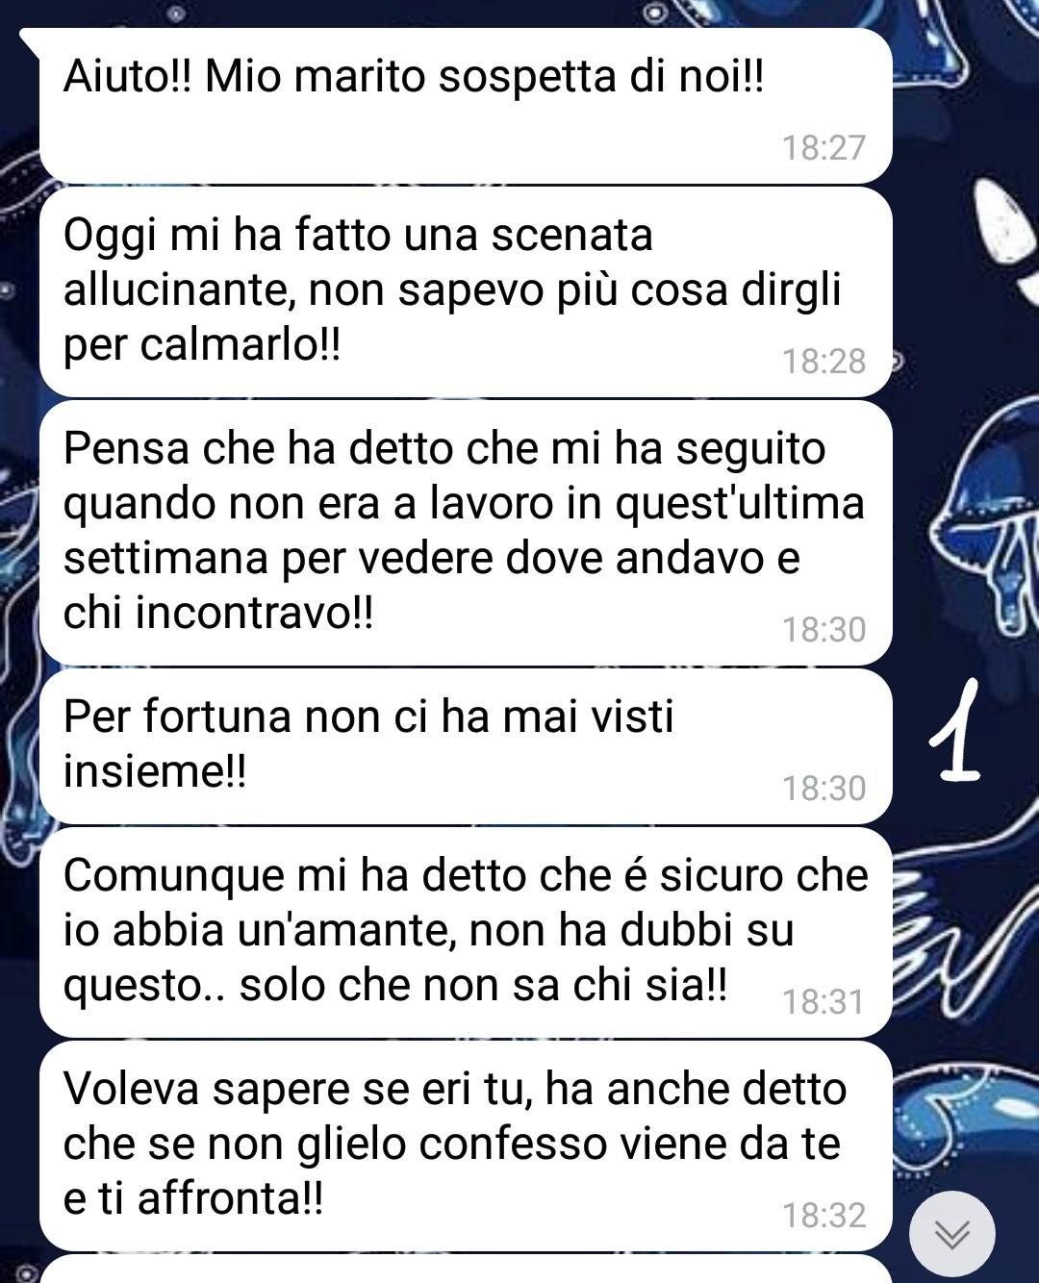Viewport: 1039px width, 1283px height.
Task: Tap the partially visible bubble at the bottom
Action: tap(466, 1270)
